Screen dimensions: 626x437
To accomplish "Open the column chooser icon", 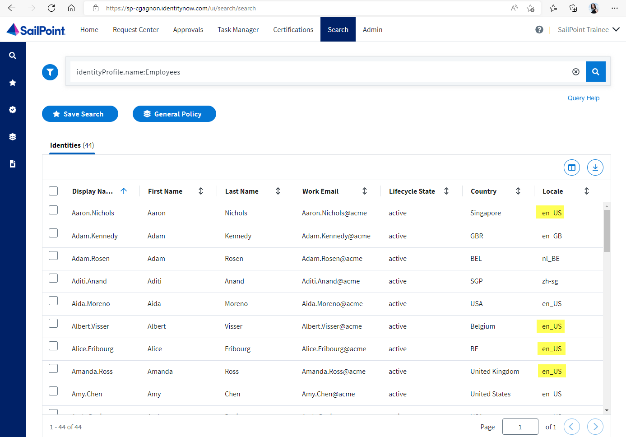I will 571,167.
